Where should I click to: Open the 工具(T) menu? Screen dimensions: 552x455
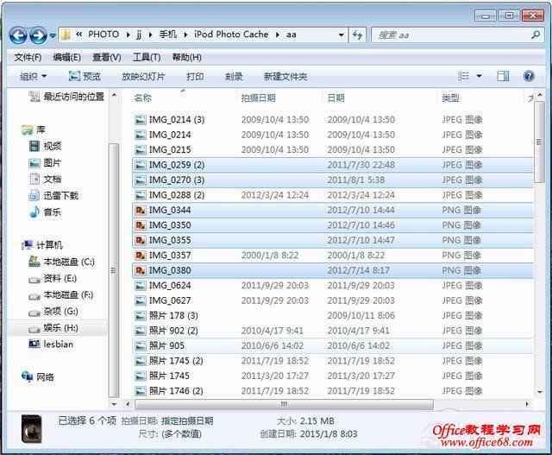(x=147, y=57)
